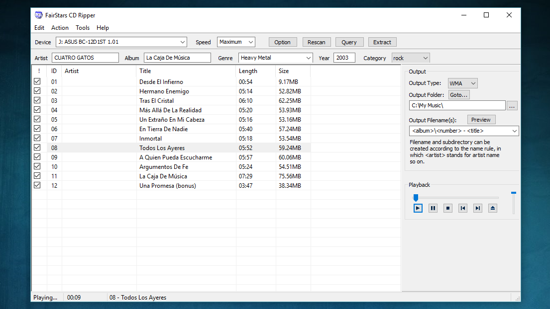Stop playback with the stop icon
Screen dimensions: 550x309
[x=448, y=208]
